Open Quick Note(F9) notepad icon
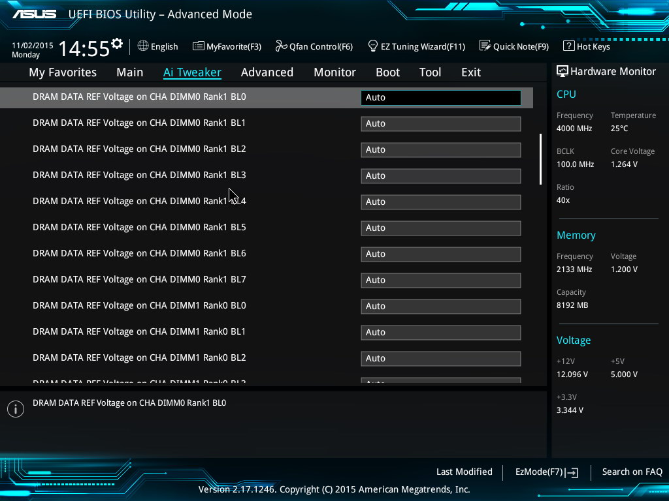 pyautogui.click(x=485, y=46)
